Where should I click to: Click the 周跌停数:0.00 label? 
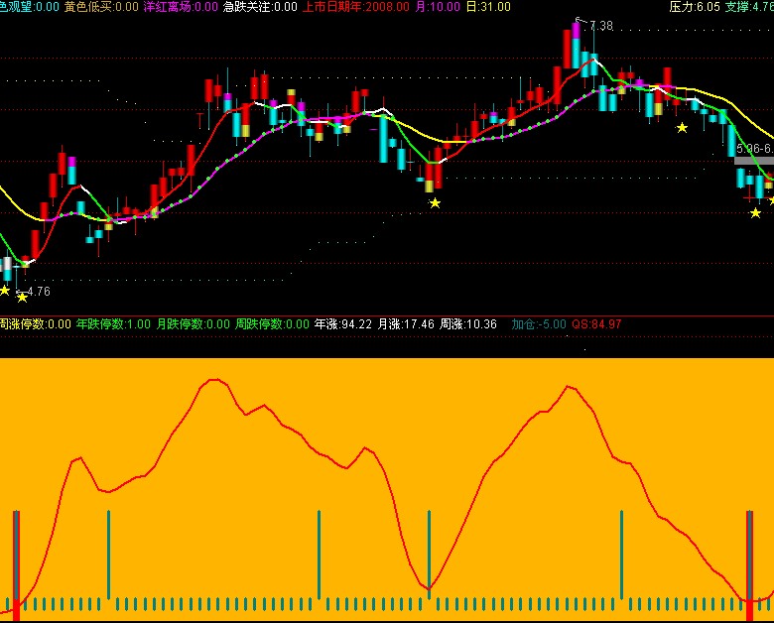tap(272, 324)
